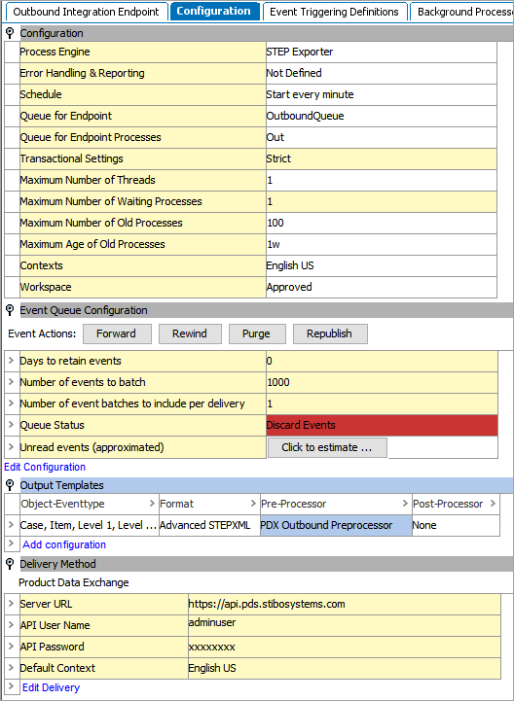This screenshot has height=701, width=514.
Task: Open the Add configuration link
Action: click(64, 544)
